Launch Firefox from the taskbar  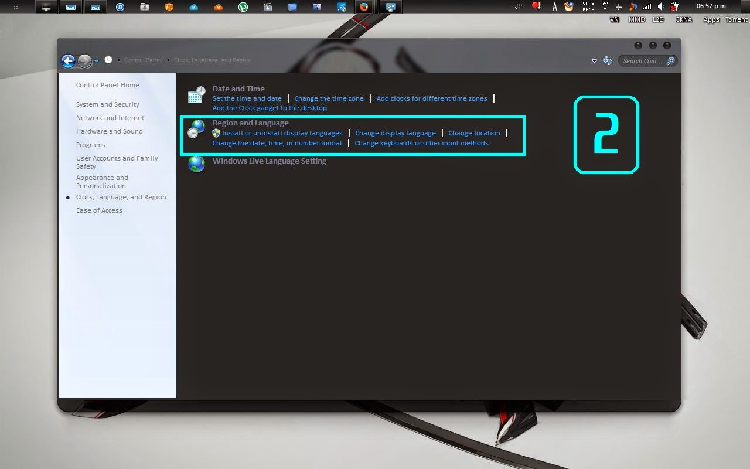click(x=364, y=7)
